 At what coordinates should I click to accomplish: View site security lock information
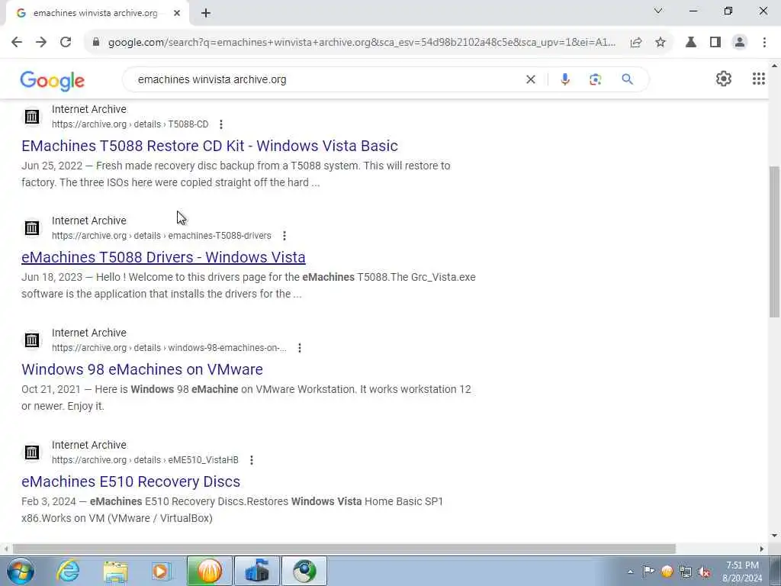[96, 43]
